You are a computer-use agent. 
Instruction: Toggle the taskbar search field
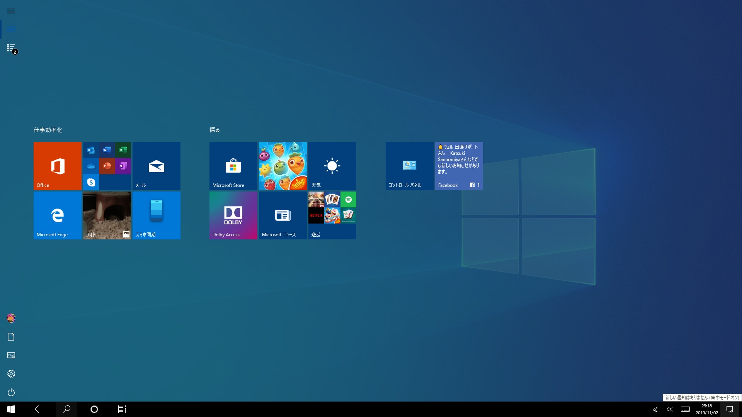pyautogui.click(x=66, y=409)
